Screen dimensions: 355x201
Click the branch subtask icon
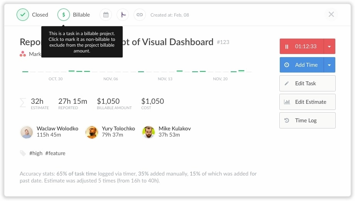pos(123,15)
